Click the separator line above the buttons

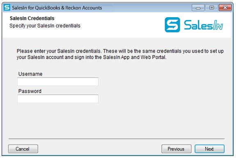pos(117,139)
